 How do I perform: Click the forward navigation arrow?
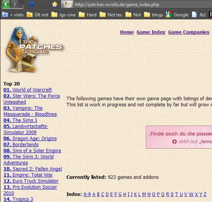14,4
